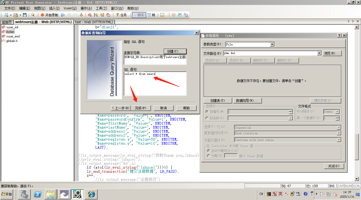Run the script with the blue play icon

[x=63, y=15]
